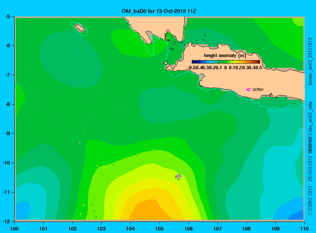This screenshot has height=233, width=316.
Task: Click the '-6' latitude axis label
Action: [7, 46]
